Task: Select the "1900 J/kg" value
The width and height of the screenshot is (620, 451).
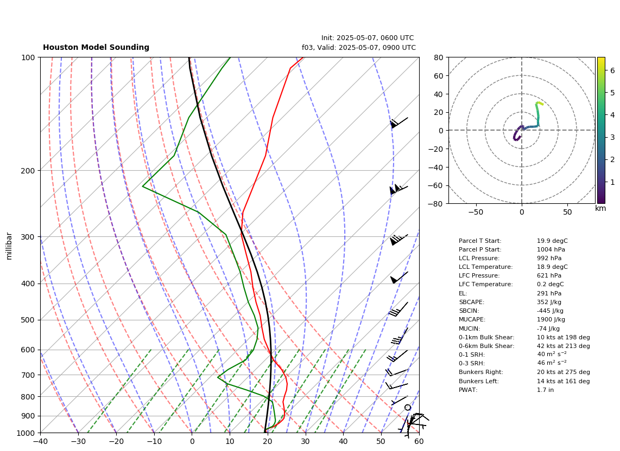Action: coord(551,319)
